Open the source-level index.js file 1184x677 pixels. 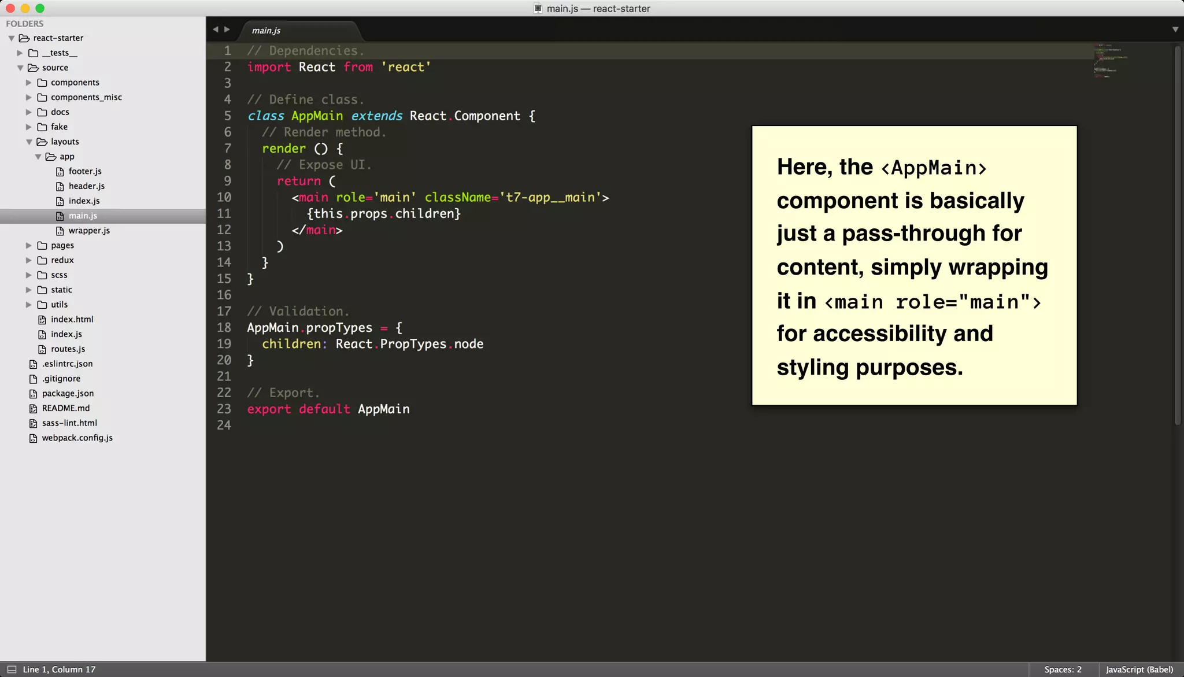[66, 334]
